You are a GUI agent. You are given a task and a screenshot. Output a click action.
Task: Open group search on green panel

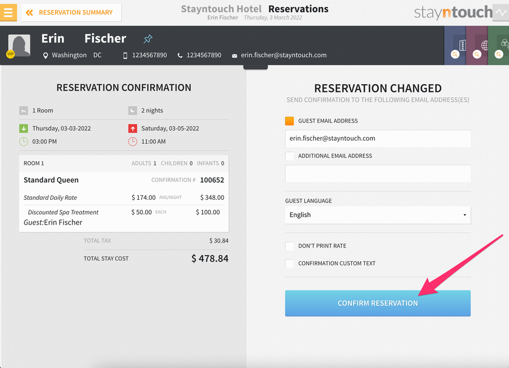tap(499, 55)
